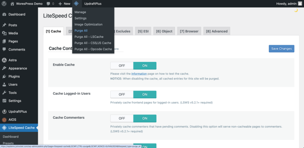Open the [8] Advanced tab
This screenshot has height=148, width=304.
[217, 31]
